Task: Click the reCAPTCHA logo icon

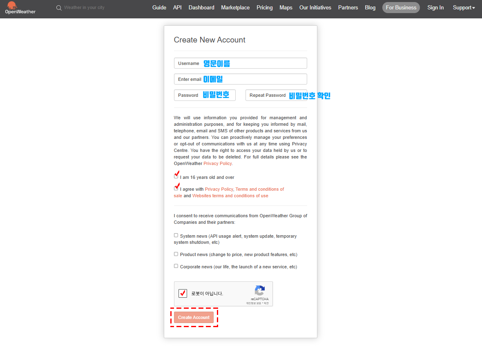Action: pos(260,290)
